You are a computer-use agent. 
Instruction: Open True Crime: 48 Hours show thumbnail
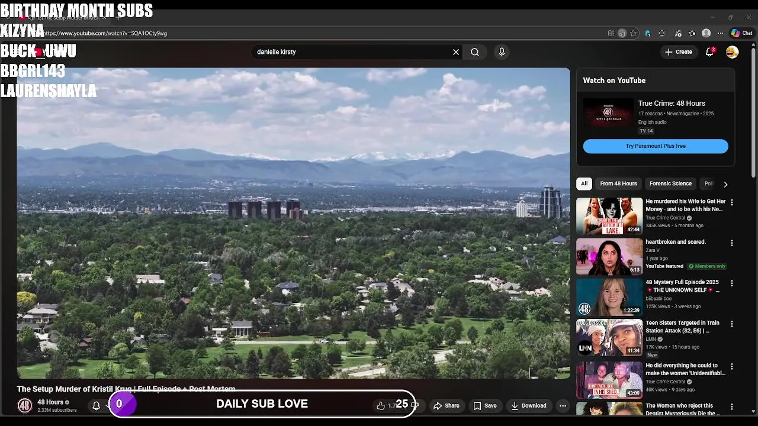(608, 112)
